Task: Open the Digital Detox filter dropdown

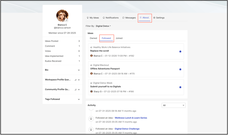Action: [103, 26]
